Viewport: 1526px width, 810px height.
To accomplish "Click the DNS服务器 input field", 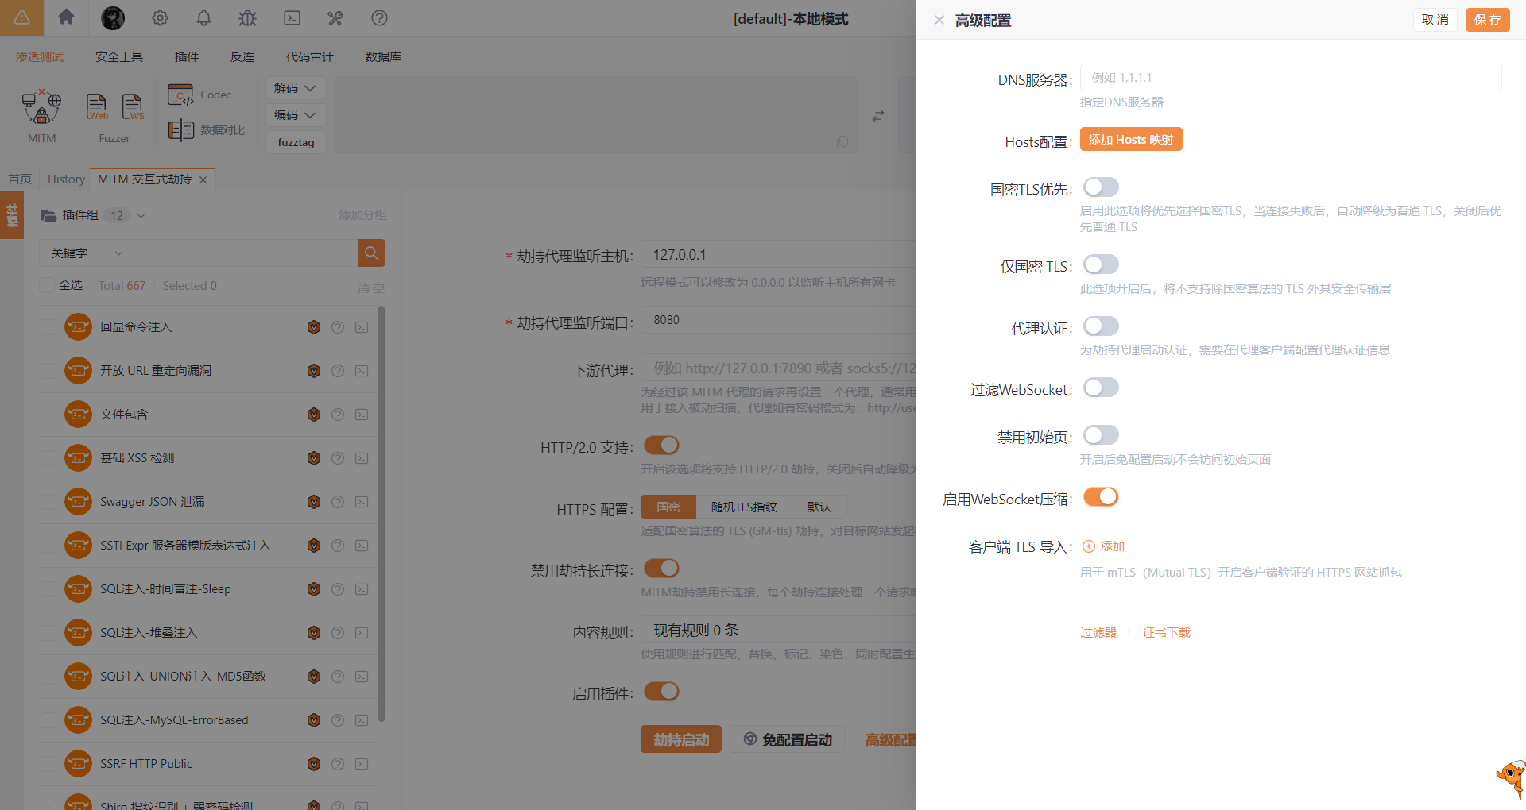I will point(1291,78).
